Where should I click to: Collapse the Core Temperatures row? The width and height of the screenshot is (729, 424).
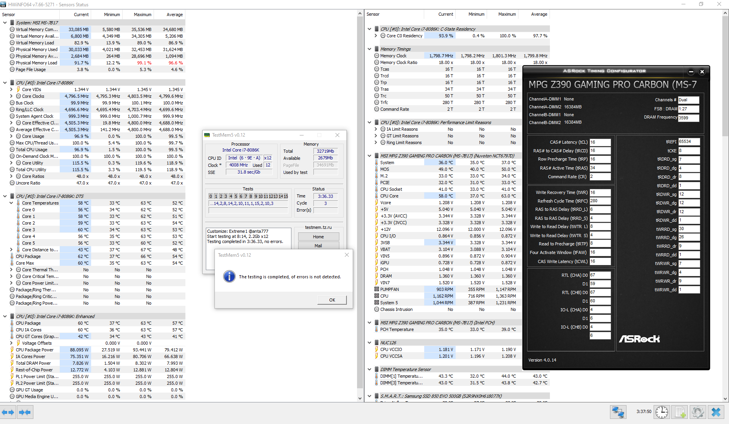point(11,203)
